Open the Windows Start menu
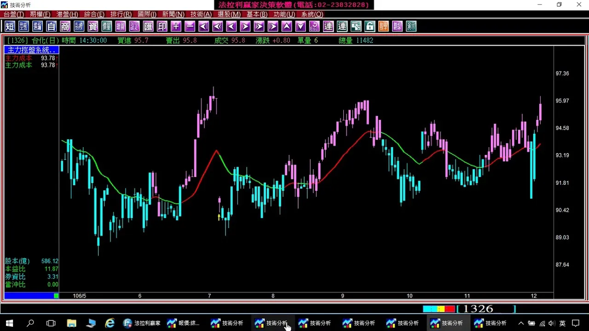 pos(9,323)
